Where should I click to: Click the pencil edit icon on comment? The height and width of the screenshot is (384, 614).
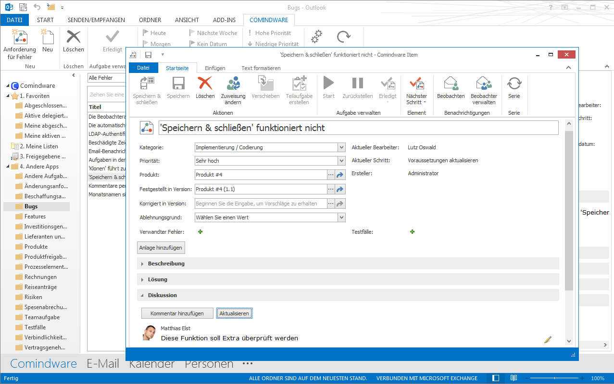tap(548, 339)
